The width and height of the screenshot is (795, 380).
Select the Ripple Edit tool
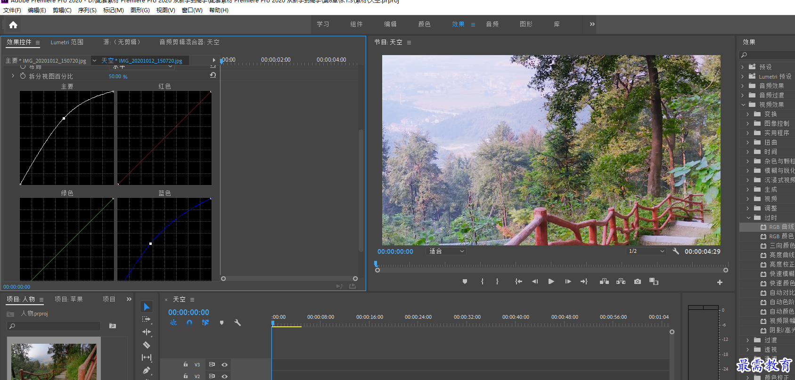147,332
